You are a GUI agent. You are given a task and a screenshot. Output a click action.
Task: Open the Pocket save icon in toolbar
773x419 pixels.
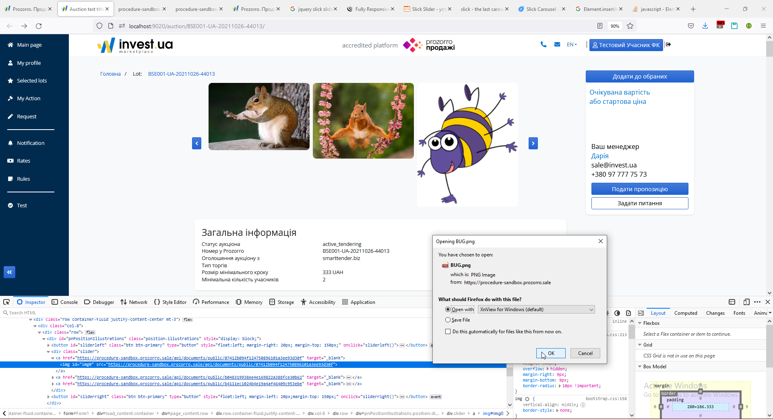click(x=691, y=26)
